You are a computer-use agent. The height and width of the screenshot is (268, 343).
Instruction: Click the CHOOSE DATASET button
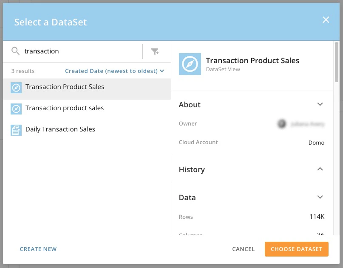pyautogui.click(x=296, y=249)
